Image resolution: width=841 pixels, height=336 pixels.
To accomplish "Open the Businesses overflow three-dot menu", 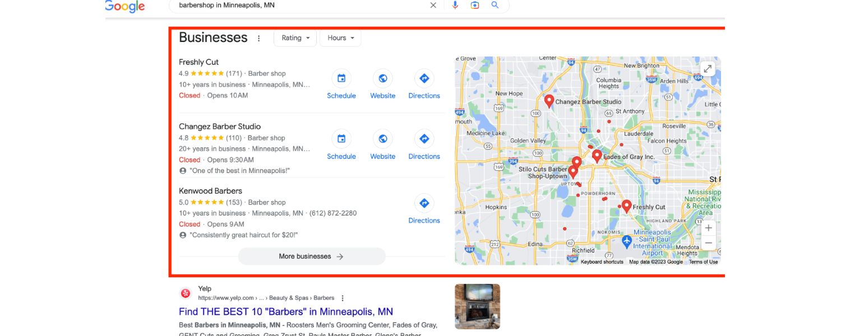I will pyautogui.click(x=258, y=38).
